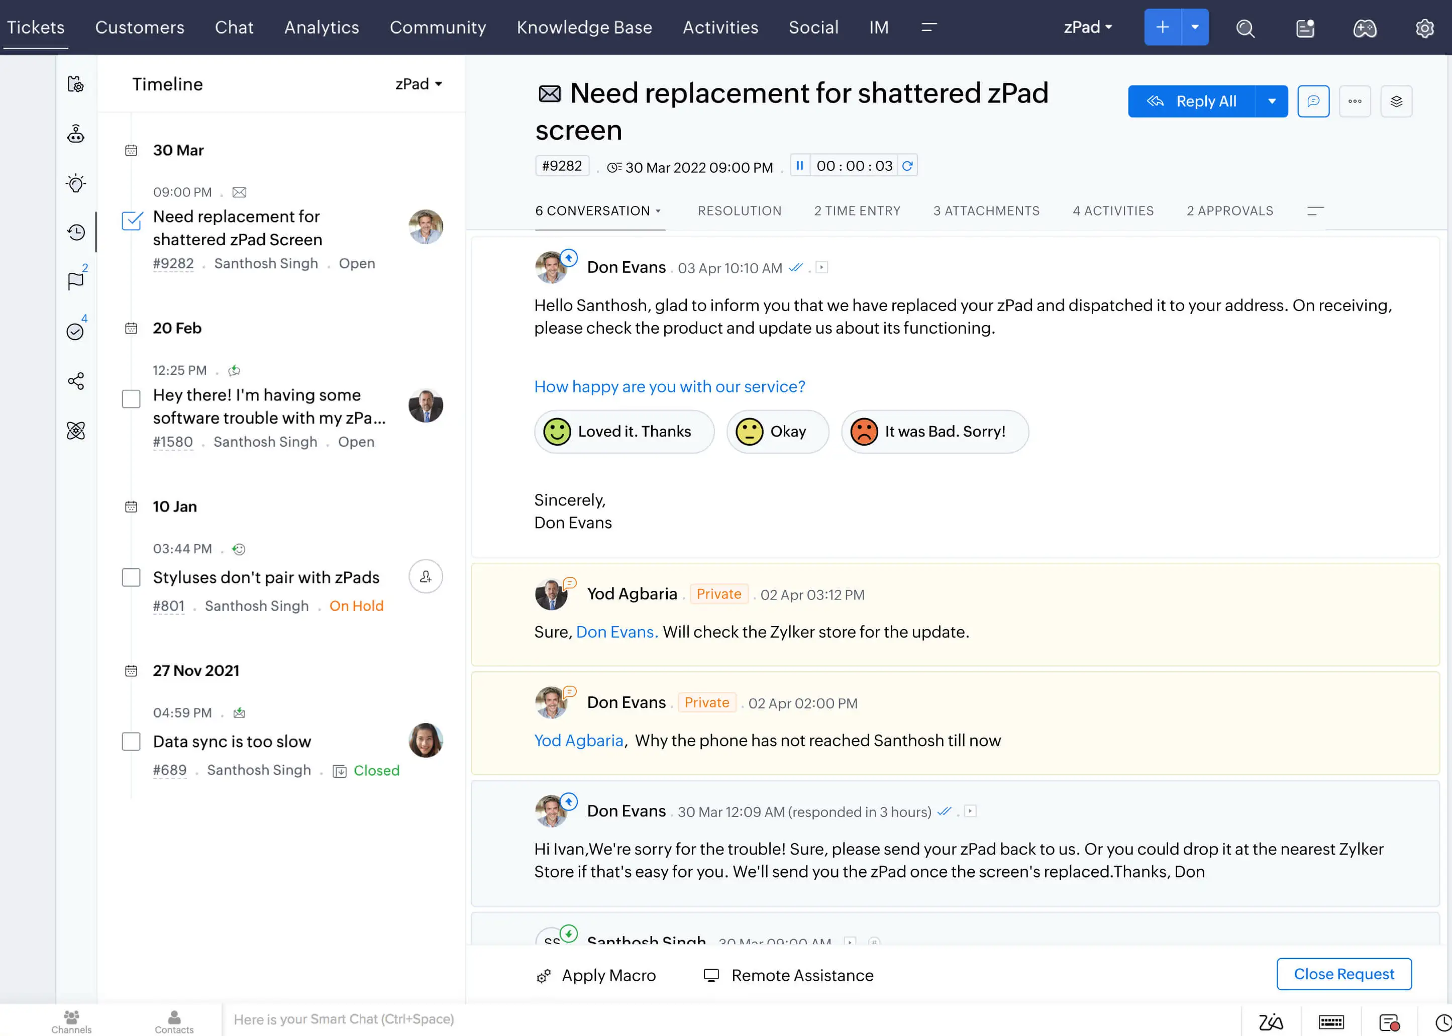Select the Okay rating
Image resolution: width=1452 pixels, height=1036 pixels.
click(778, 432)
